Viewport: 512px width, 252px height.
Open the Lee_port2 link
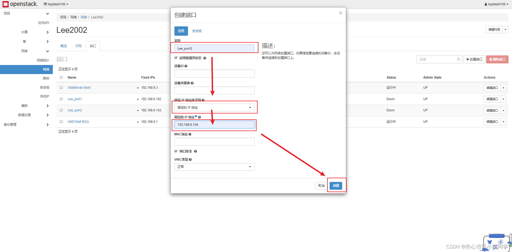tap(75, 110)
